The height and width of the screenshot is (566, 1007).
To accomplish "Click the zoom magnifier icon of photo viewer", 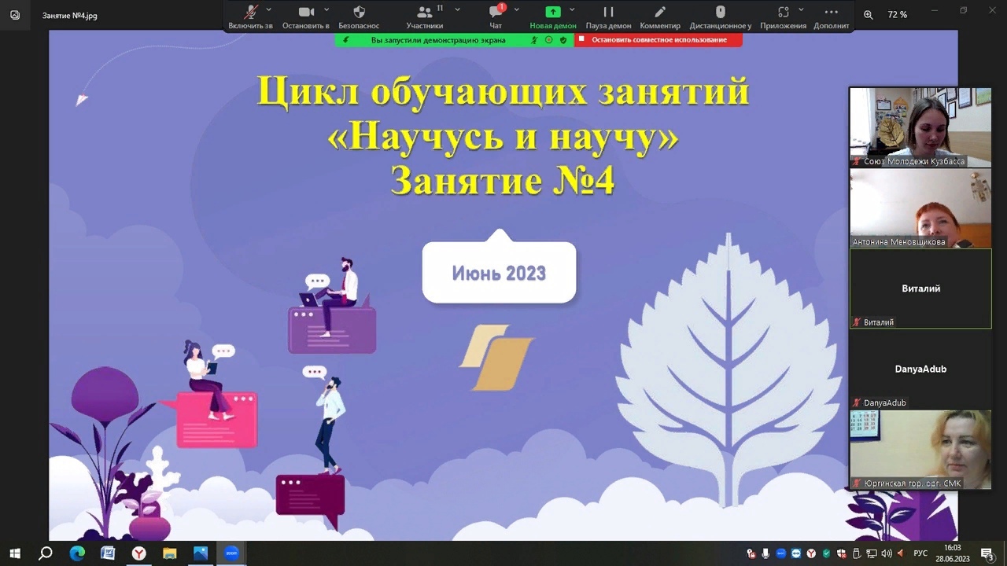I will [869, 14].
